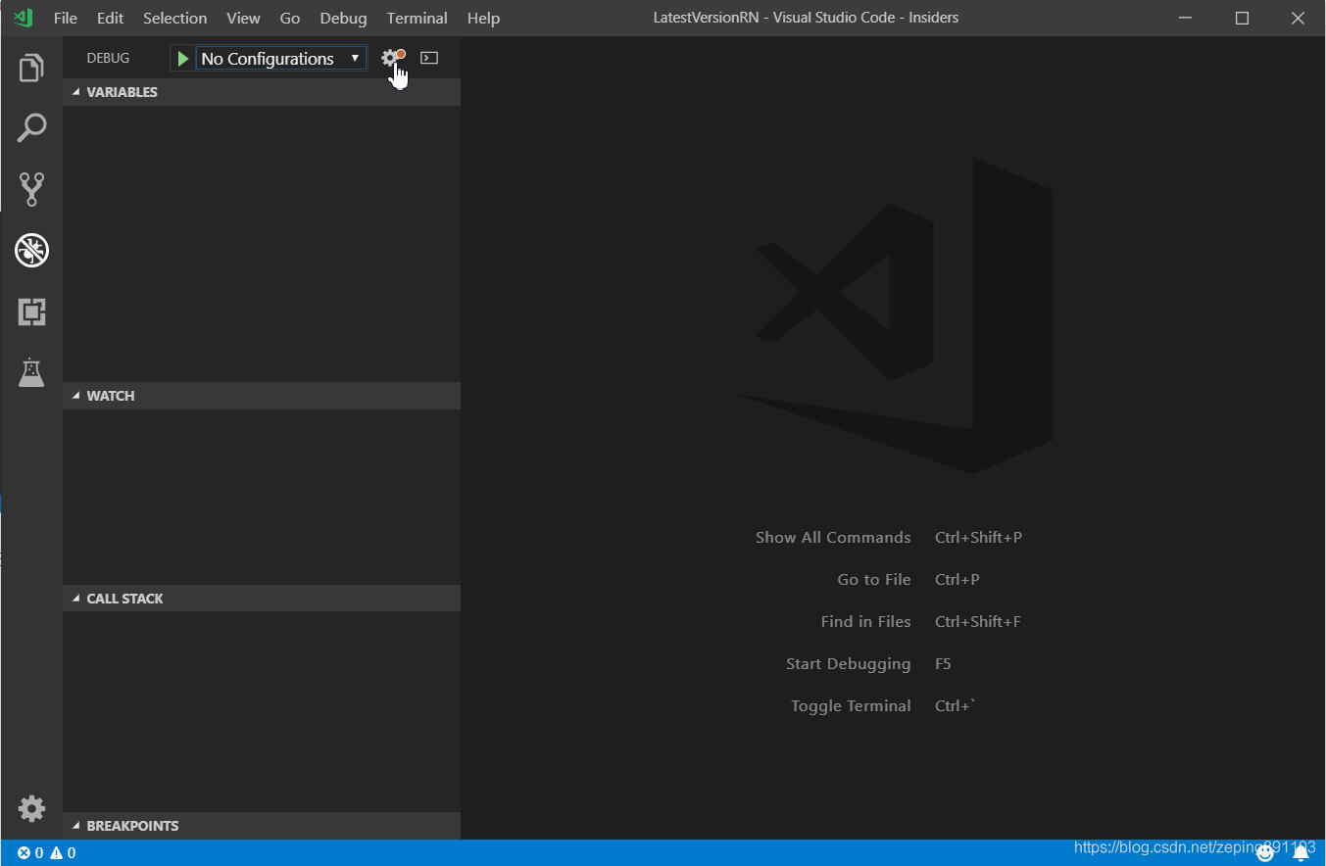This screenshot has width=1326, height=866.
Task: Open the Search view in activity bar
Action: [x=31, y=128]
